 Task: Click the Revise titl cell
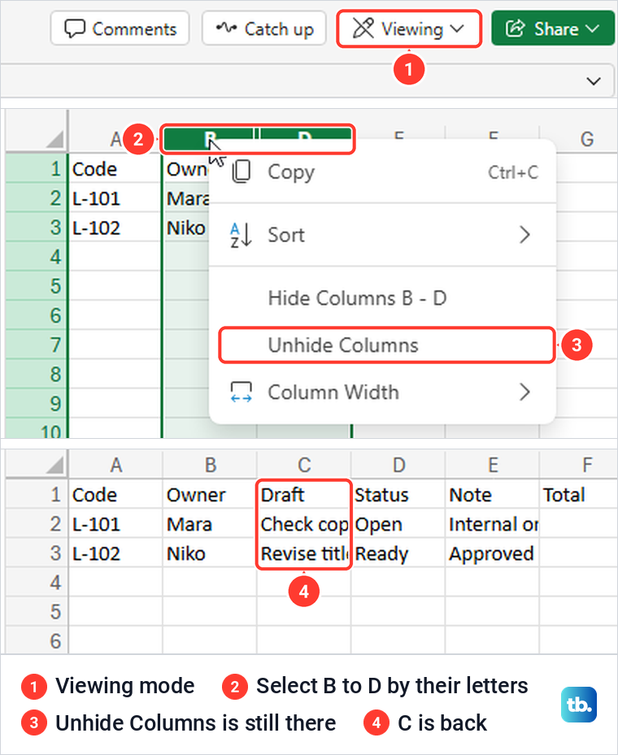click(x=304, y=553)
